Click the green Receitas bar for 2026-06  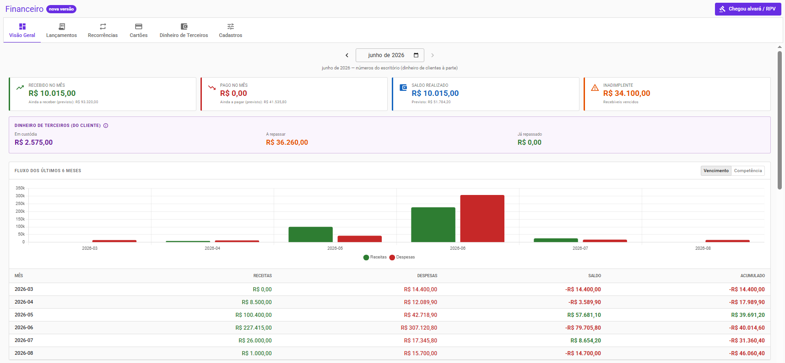pyautogui.click(x=433, y=225)
